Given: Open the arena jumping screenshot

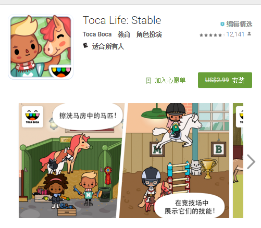Looking at the screenshot, I should (x=174, y=160).
